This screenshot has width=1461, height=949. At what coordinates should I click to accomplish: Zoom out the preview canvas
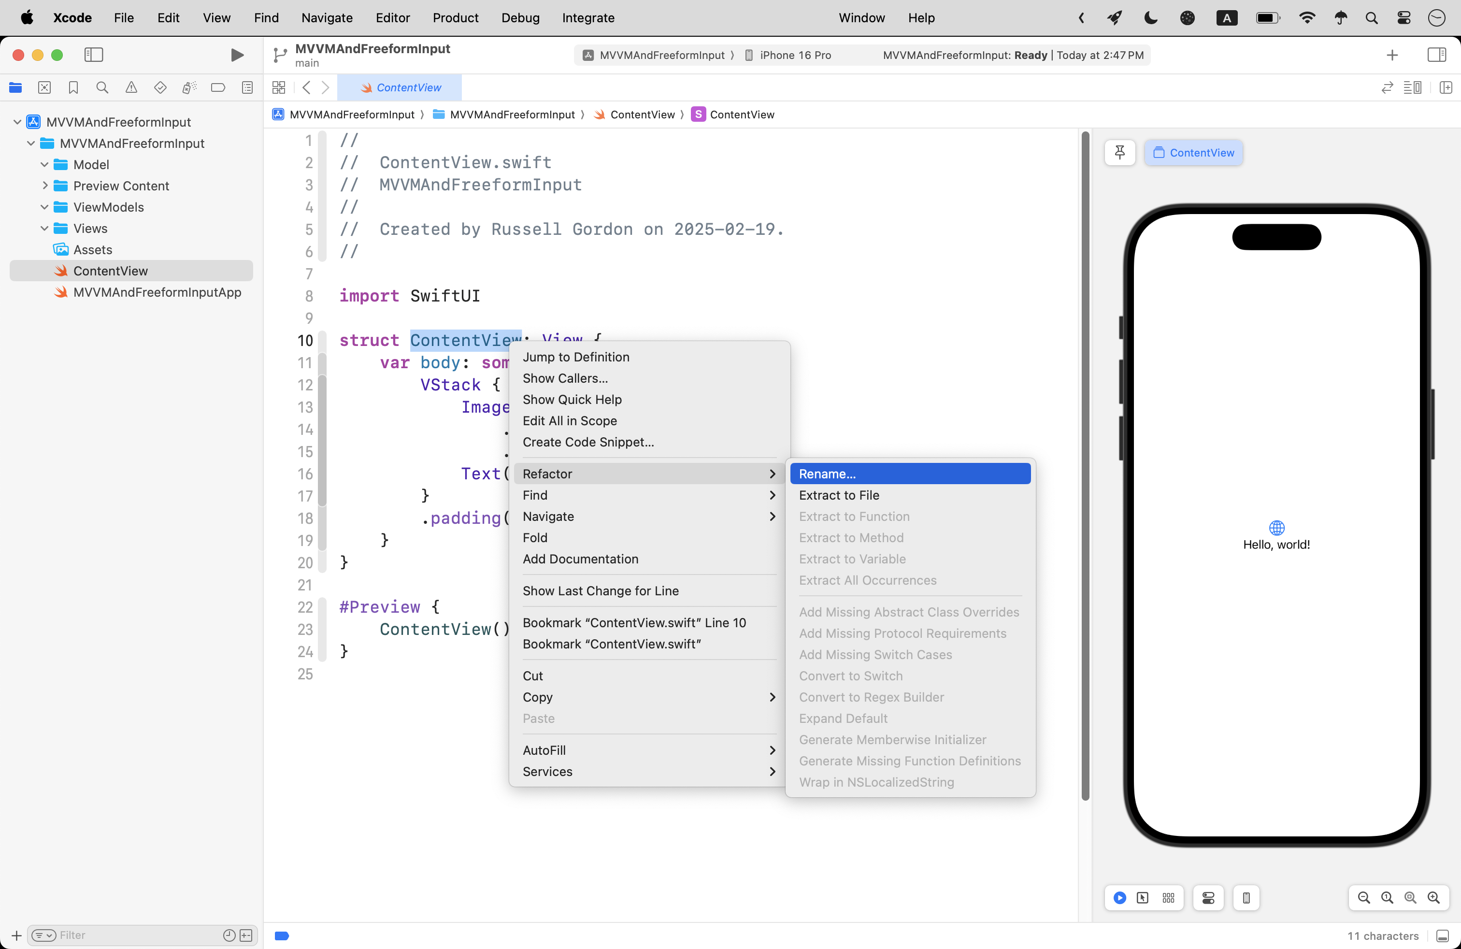click(1363, 898)
